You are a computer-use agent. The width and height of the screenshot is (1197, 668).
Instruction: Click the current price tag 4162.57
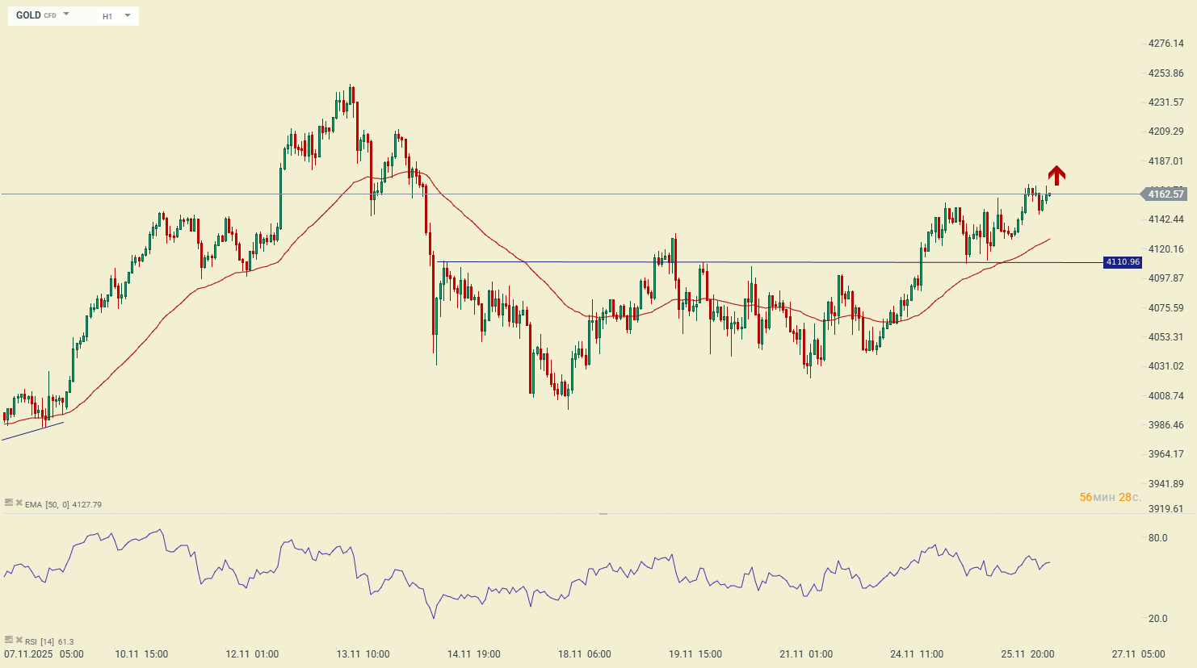(x=1165, y=194)
